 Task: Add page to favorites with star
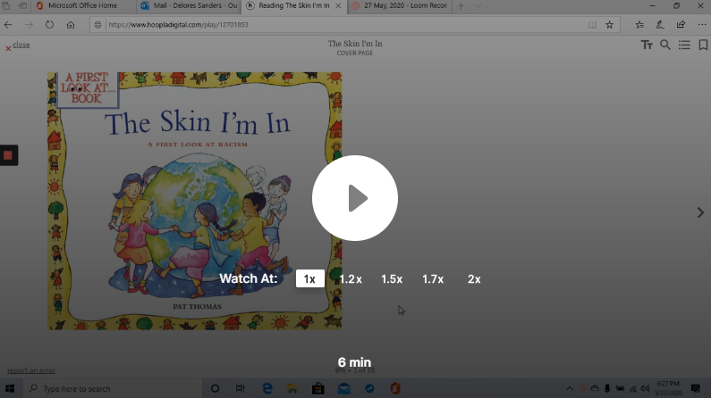[x=609, y=25]
